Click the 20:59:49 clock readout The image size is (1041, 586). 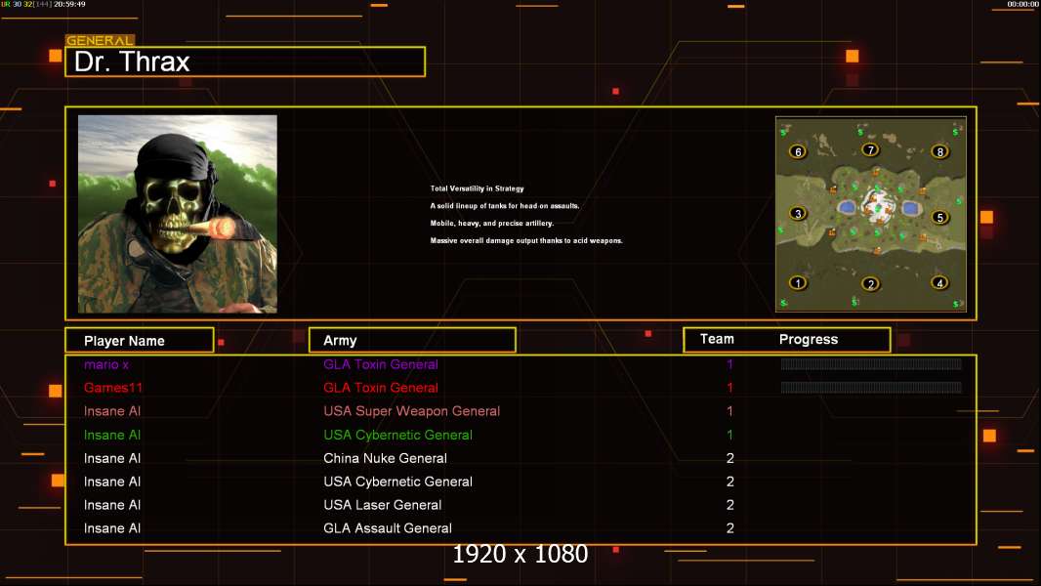pyautogui.click(x=69, y=4)
